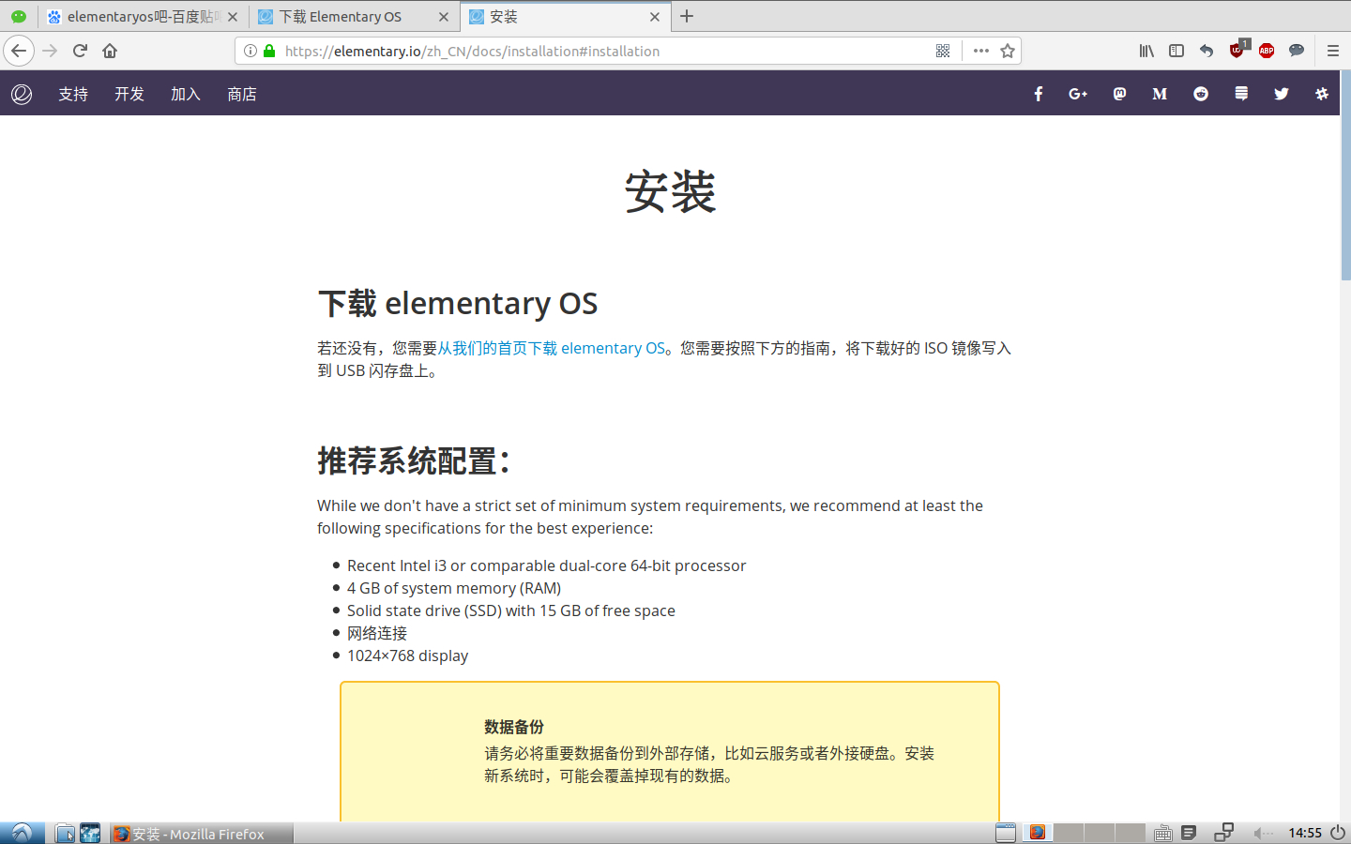
Task: Close the elementaryos吧 tab
Action: (233, 17)
